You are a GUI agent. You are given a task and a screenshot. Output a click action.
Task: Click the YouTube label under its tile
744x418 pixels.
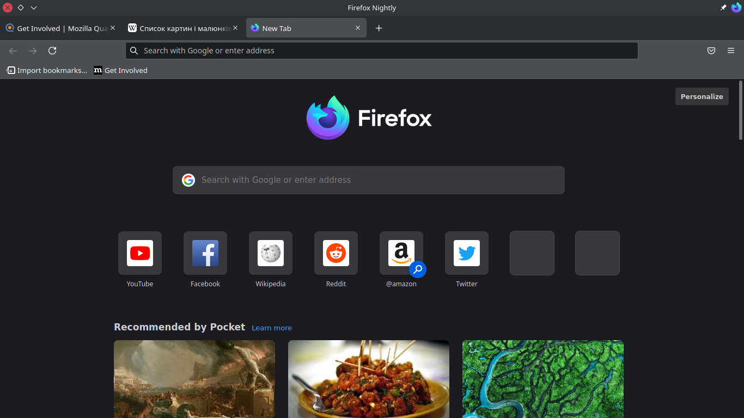[x=140, y=284]
